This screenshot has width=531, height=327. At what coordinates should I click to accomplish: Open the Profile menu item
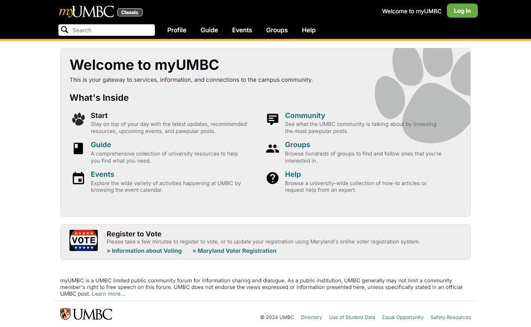click(177, 30)
